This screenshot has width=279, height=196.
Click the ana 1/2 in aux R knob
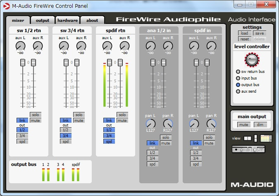click(168, 46)
